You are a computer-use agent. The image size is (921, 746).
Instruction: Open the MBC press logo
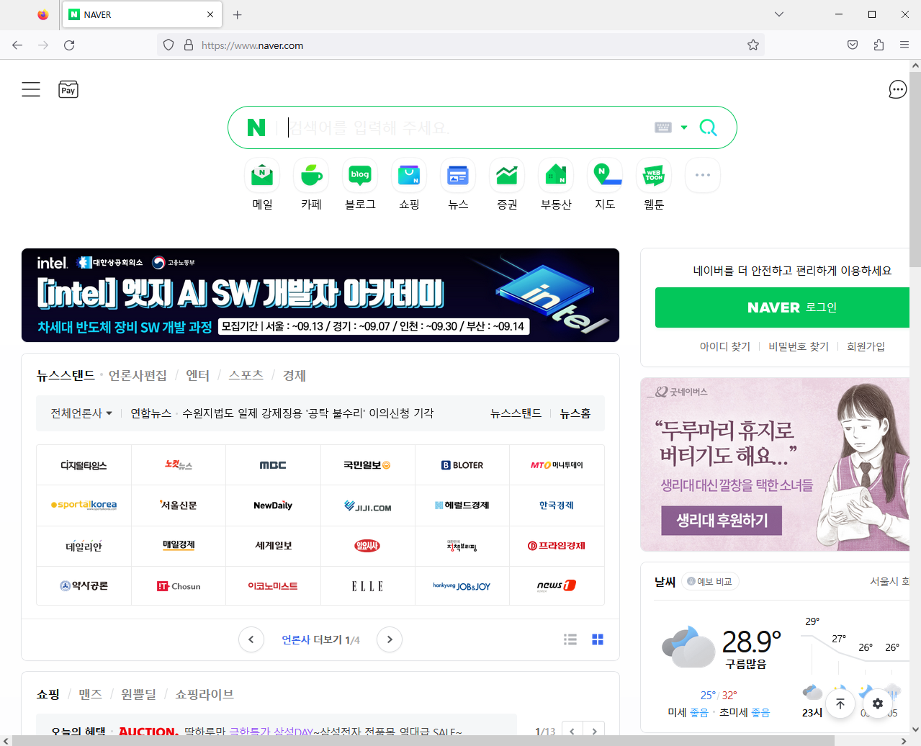273,465
